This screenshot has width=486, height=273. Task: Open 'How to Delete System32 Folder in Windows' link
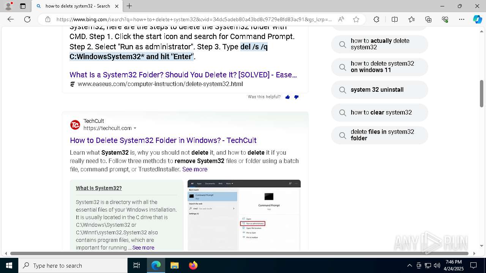tap(163, 140)
